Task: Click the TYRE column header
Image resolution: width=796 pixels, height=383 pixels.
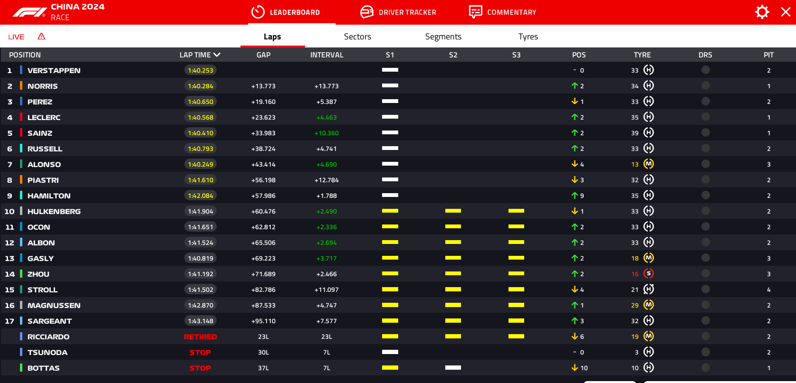Action: click(643, 55)
